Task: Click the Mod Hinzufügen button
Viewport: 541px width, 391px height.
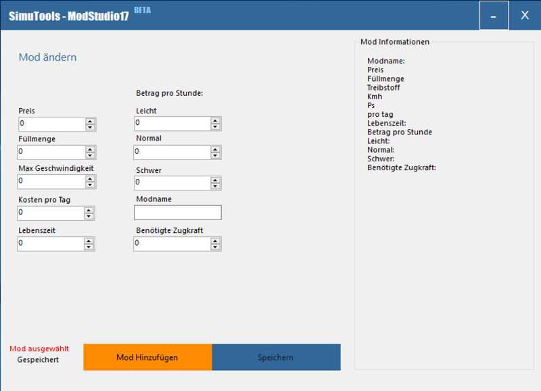Action: tap(147, 357)
